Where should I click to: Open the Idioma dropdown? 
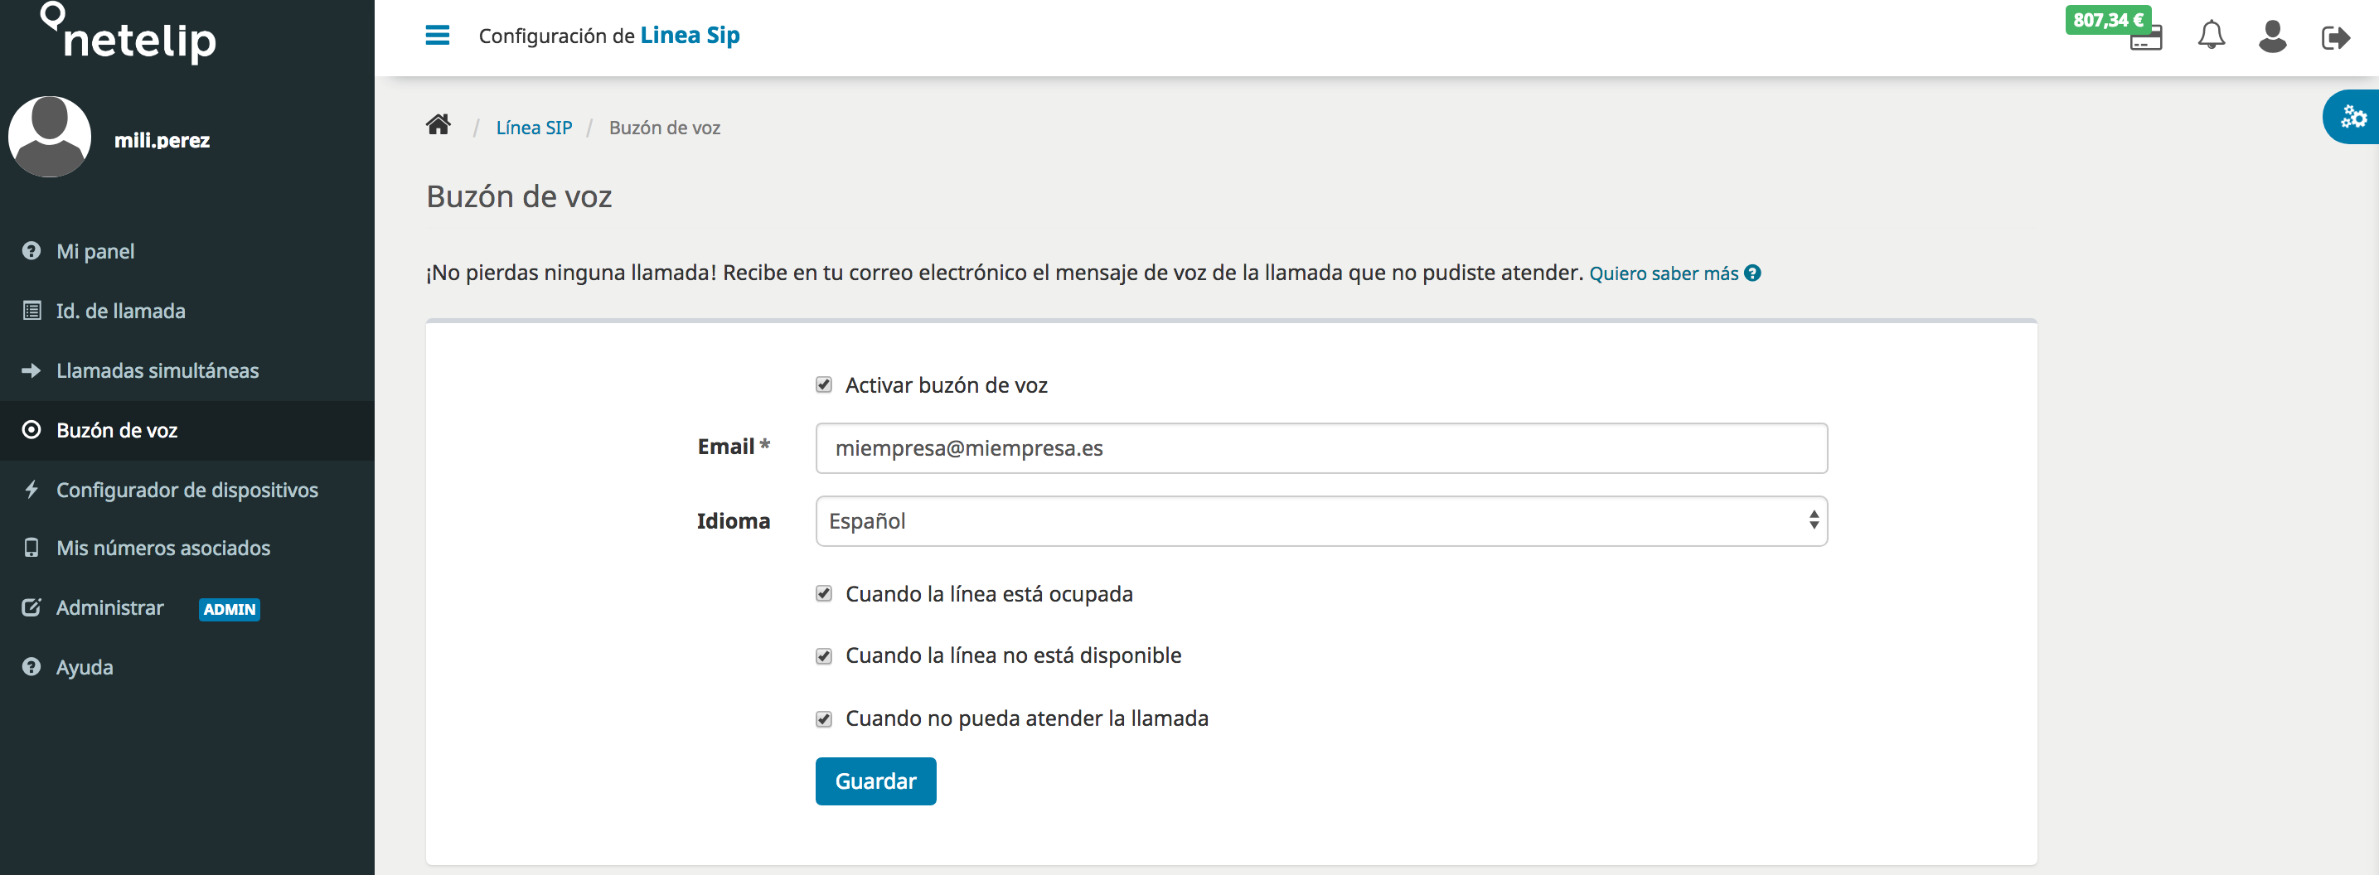pyautogui.click(x=1320, y=521)
